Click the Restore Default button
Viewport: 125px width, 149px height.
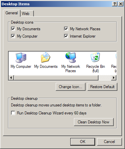click(x=102, y=87)
